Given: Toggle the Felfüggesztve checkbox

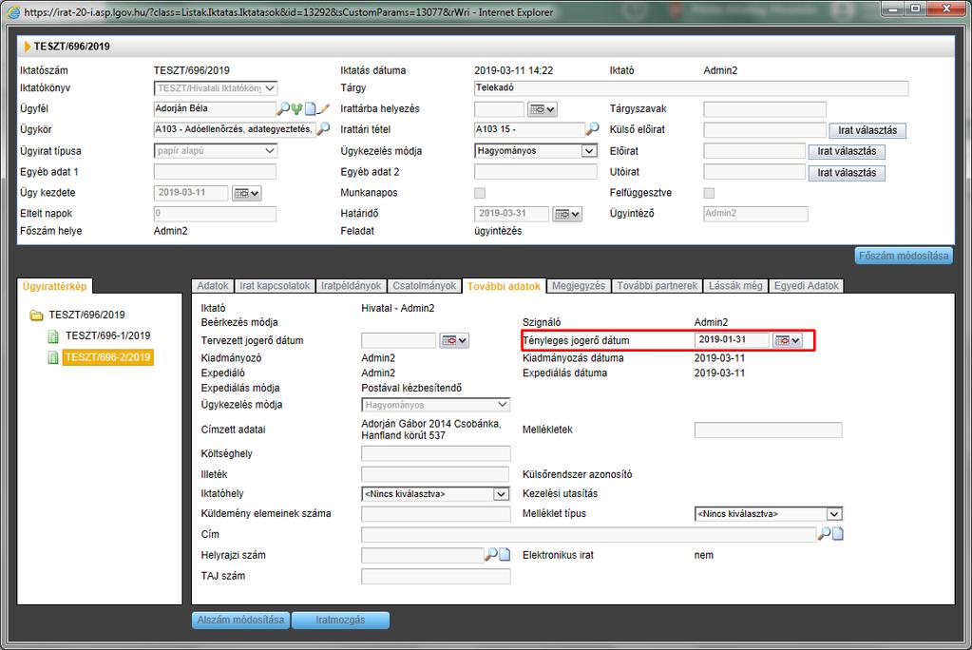Looking at the screenshot, I should click(x=709, y=194).
